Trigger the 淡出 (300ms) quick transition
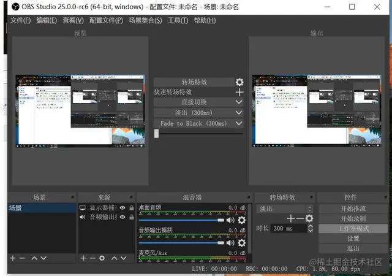392x276 pixels. [x=194, y=113]
